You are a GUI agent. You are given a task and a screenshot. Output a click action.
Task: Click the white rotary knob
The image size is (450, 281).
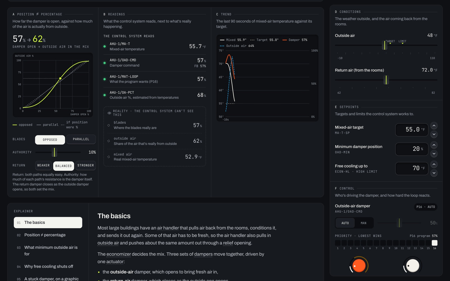coord(413,266)
